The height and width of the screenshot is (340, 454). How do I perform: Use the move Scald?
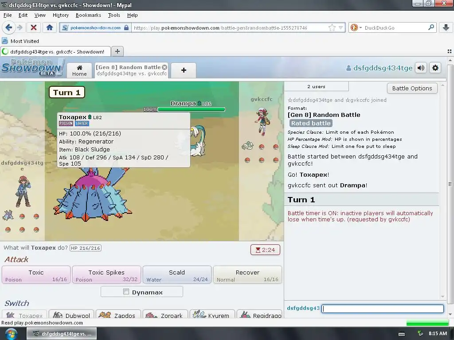[x=177, y=274]
